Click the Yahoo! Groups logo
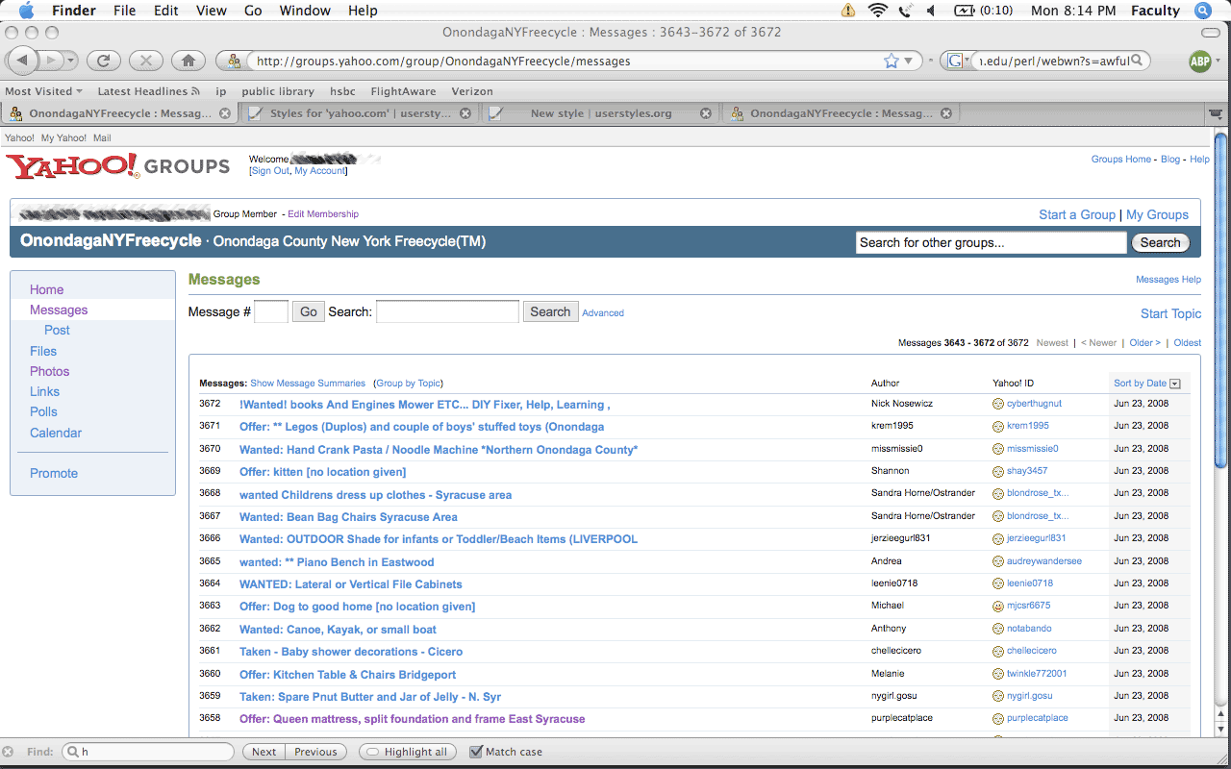 pyautogui.click(x=117, y=166)
